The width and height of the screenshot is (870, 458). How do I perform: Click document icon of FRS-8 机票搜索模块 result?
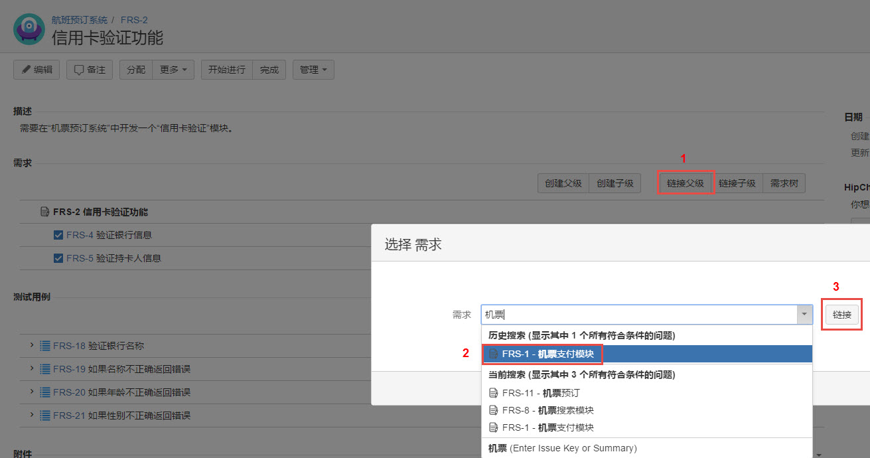pos(493,410)
